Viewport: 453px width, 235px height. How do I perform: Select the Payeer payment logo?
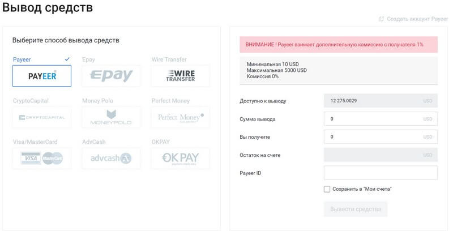tap(42, 76)
